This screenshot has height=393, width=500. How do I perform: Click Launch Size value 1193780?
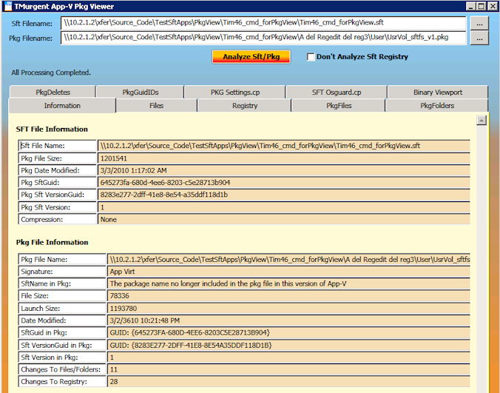tap(288, 309)
